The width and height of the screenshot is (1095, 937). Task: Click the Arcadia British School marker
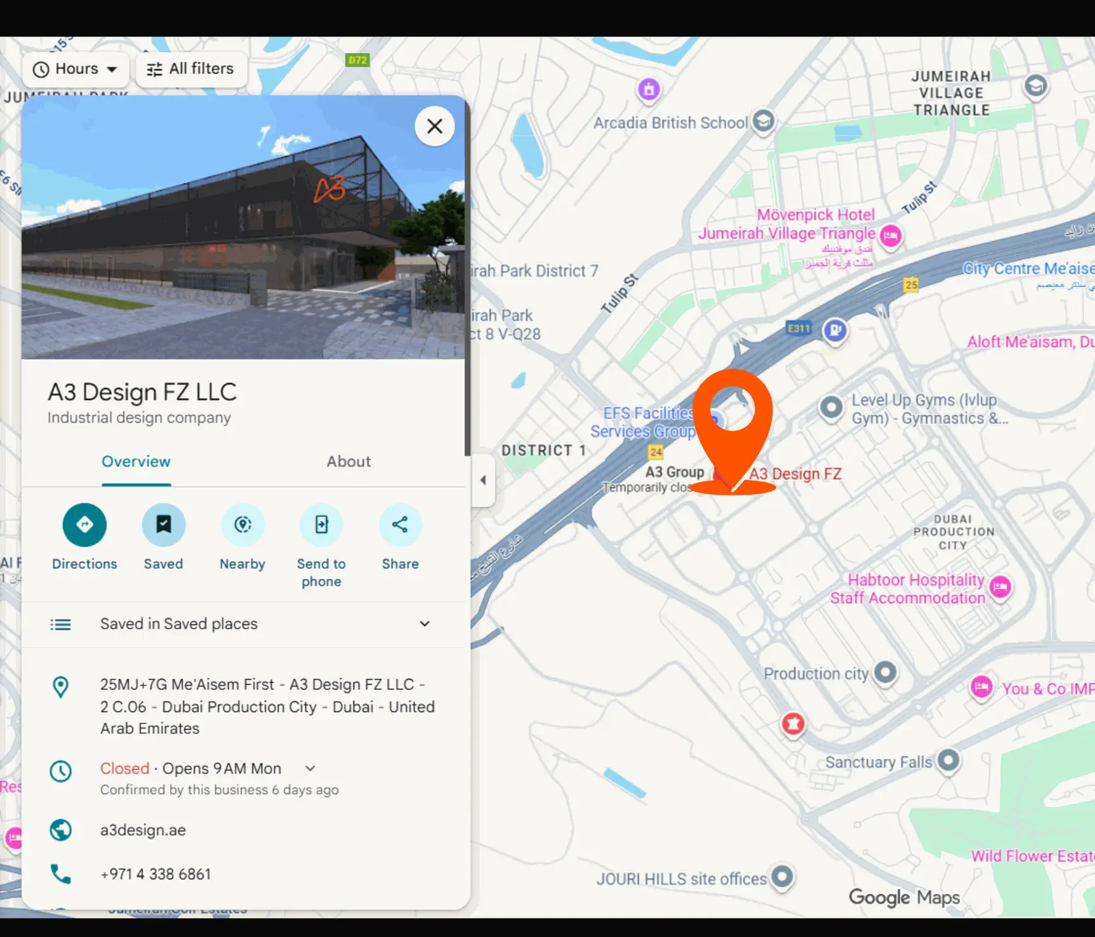click(x=764, y=120)
